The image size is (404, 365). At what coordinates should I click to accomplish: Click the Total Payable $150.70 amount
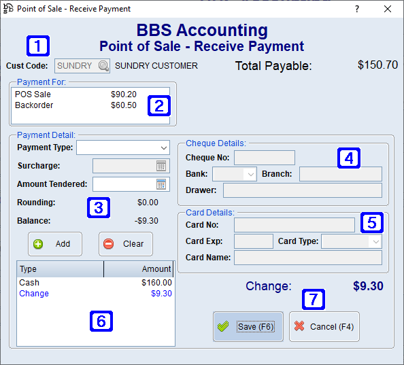pos(377,65)
